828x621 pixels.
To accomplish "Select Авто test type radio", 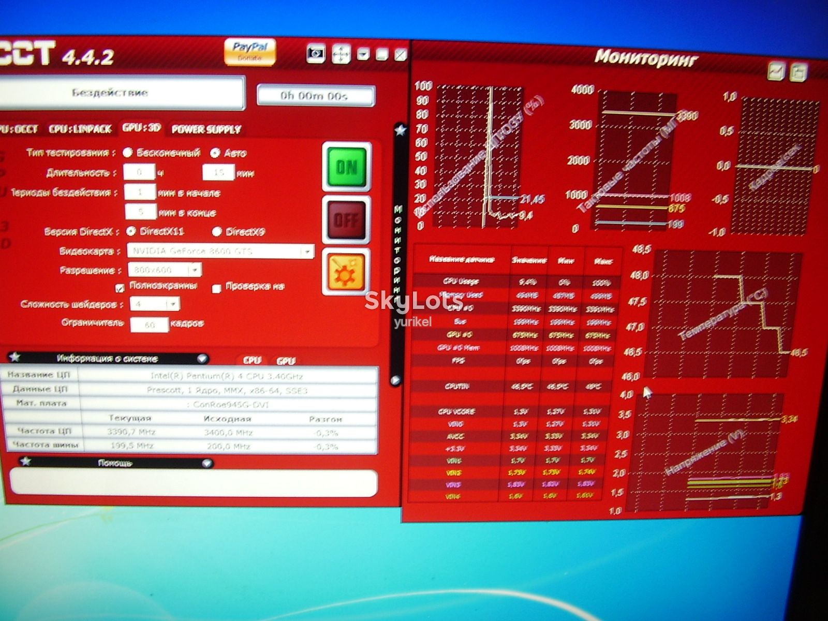I will [215, 153].
